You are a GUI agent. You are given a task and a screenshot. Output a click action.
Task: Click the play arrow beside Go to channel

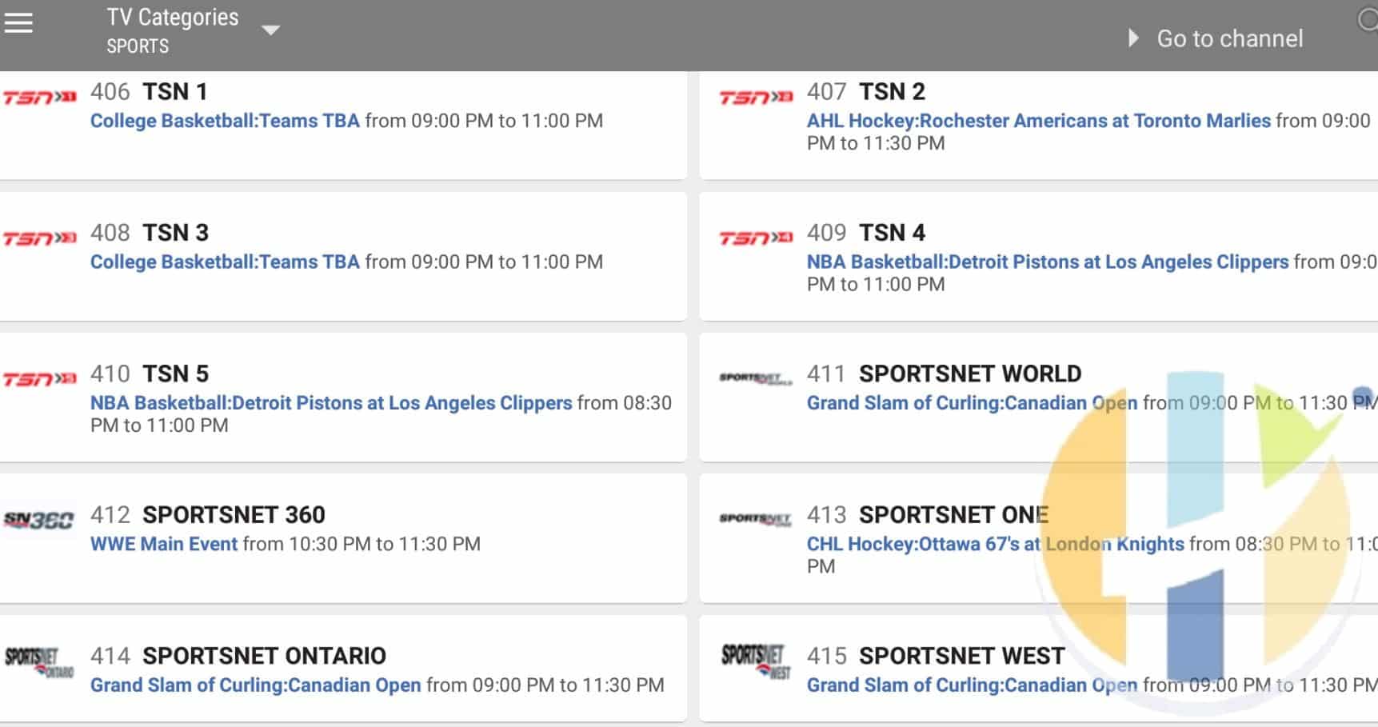pyautogui.click(x=1133, y=38)
